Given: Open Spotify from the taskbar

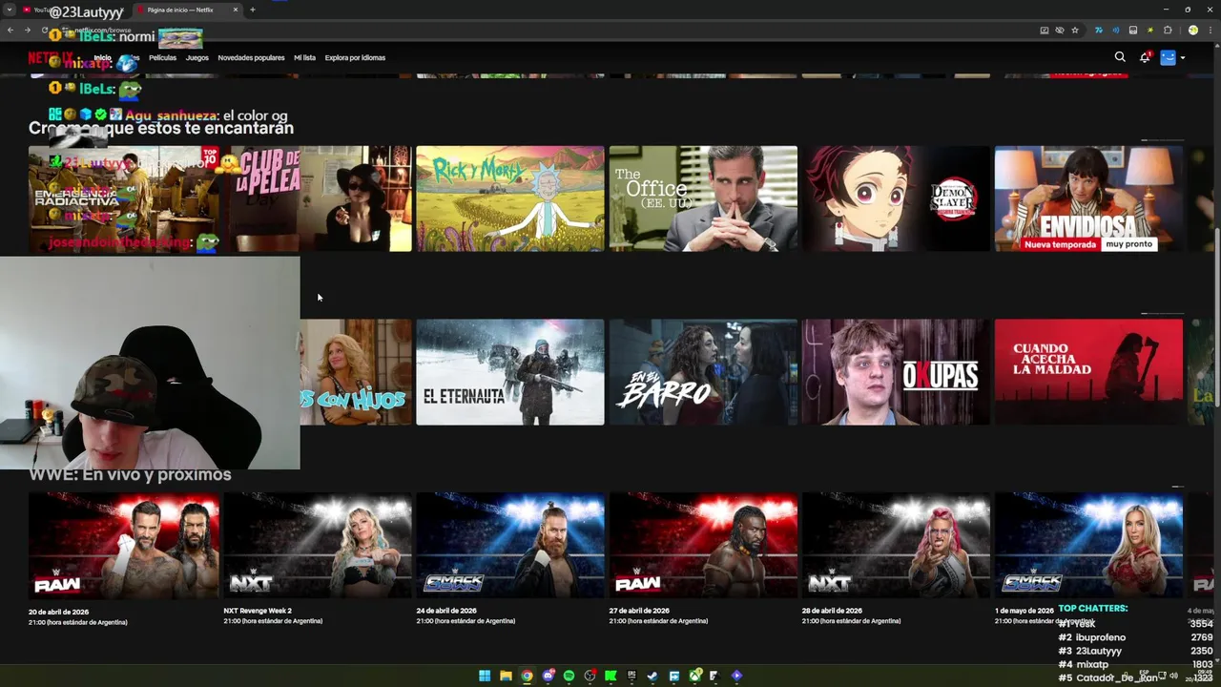Looking at the screenshot, I should (x=569, y=676).
